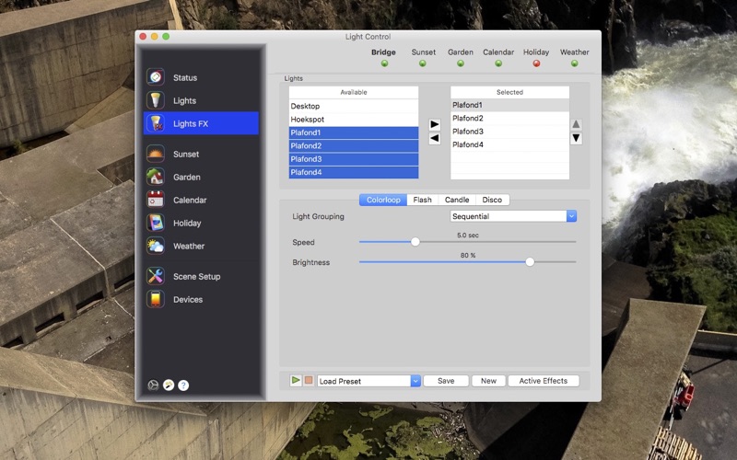The height and width of the screenshot is (460, 737).
Task: Close the Light Control window
Action: 143,37
